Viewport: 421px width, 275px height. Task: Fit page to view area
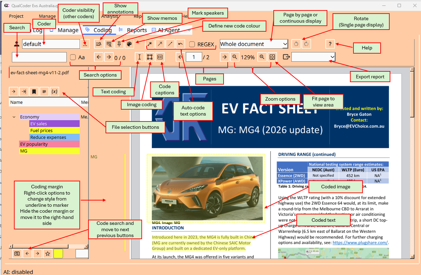click(272, 57)
